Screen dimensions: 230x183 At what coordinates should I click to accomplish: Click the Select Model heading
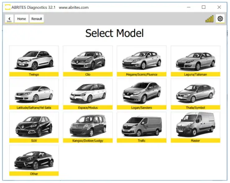115,33
